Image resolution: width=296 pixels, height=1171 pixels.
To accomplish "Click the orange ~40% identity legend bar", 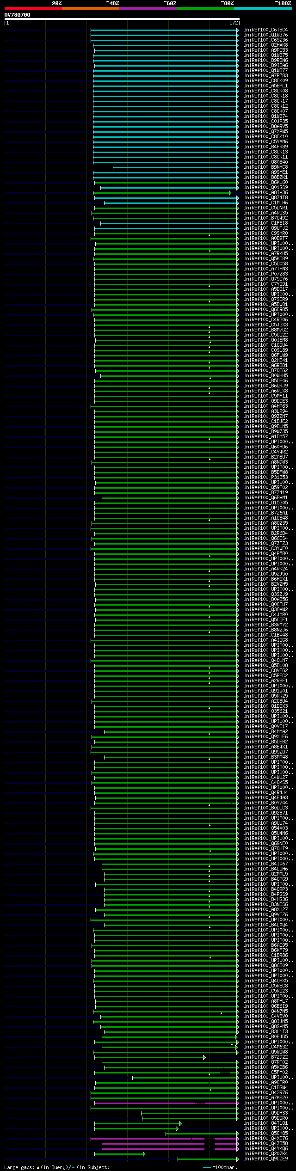I will [90, 8].
